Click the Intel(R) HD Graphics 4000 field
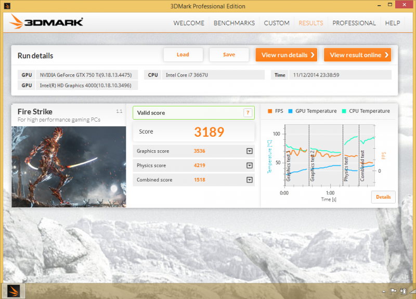This screenshot has width=416, height=299. [x=87, y=85]
